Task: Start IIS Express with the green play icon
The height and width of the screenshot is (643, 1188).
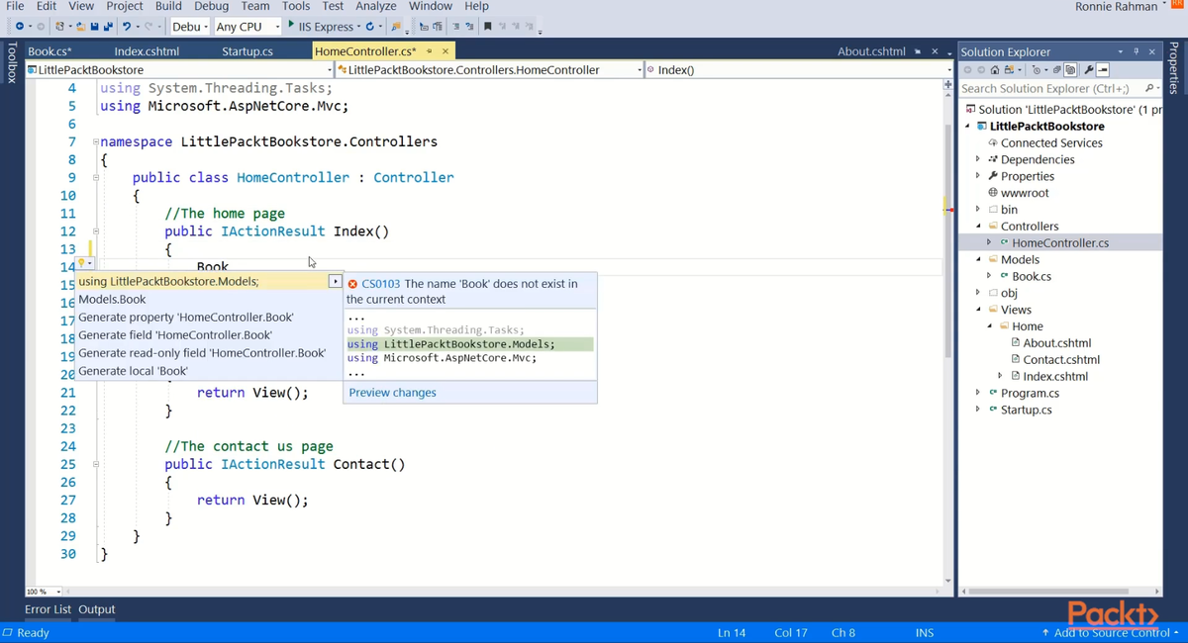Action: tap(291, 26)
